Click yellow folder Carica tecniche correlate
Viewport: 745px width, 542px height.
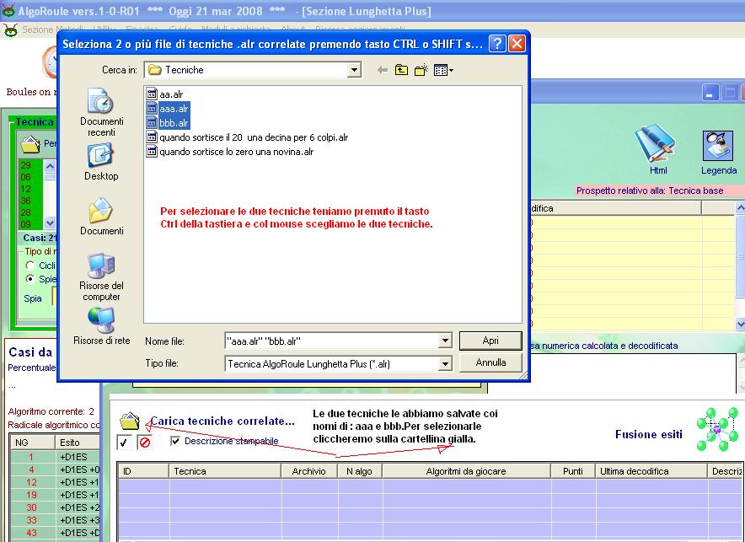tap(129, 420)
